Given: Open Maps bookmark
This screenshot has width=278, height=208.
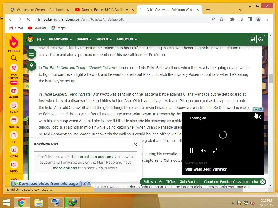Looking at the screenshot, I should coord(59,28).
